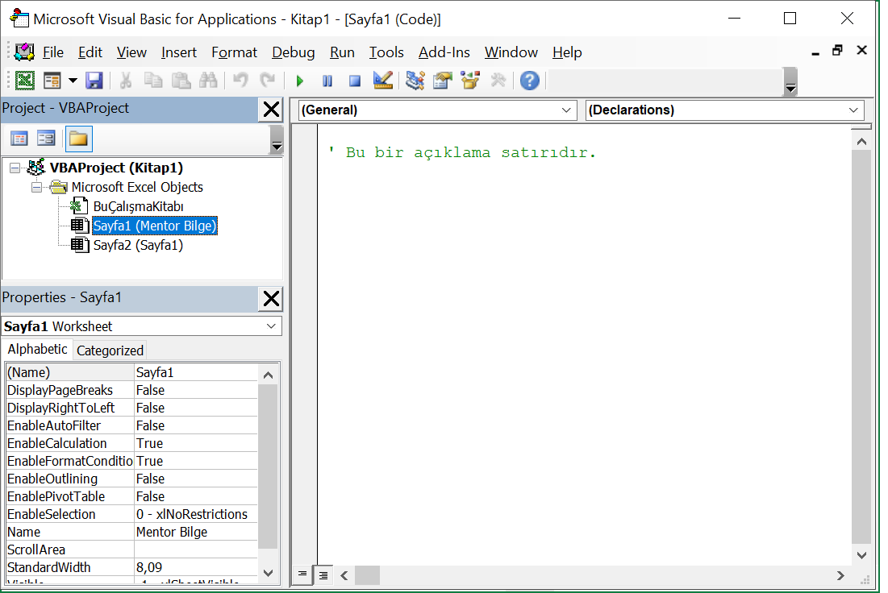The height and width of the screenshot is (593, 888).
Task: Open the Help menu
Action: tap(567, 52)
